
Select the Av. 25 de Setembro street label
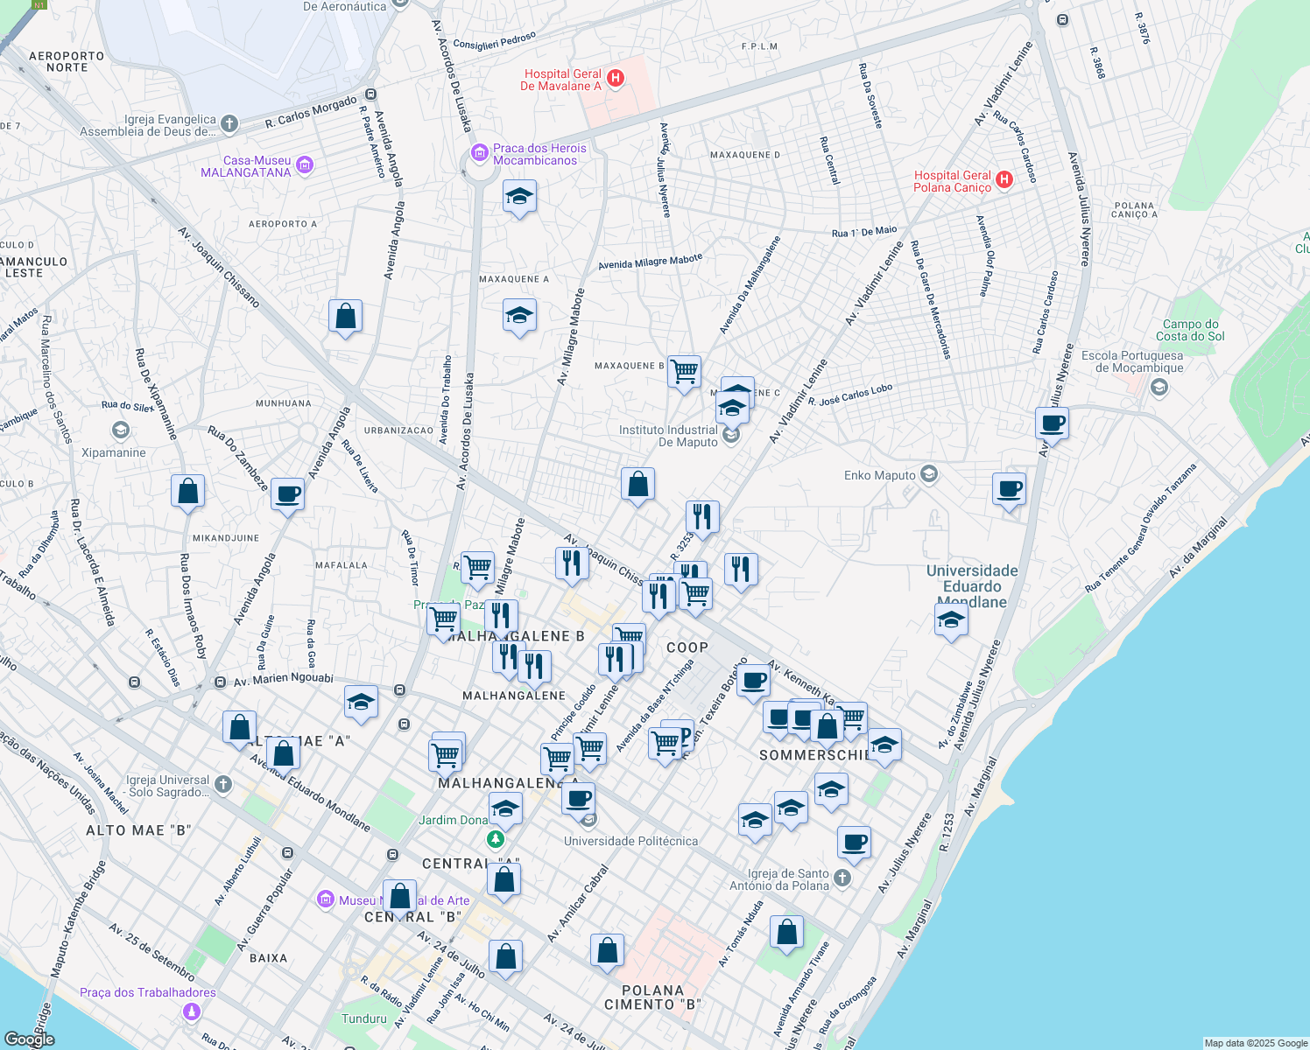[152, 951]
